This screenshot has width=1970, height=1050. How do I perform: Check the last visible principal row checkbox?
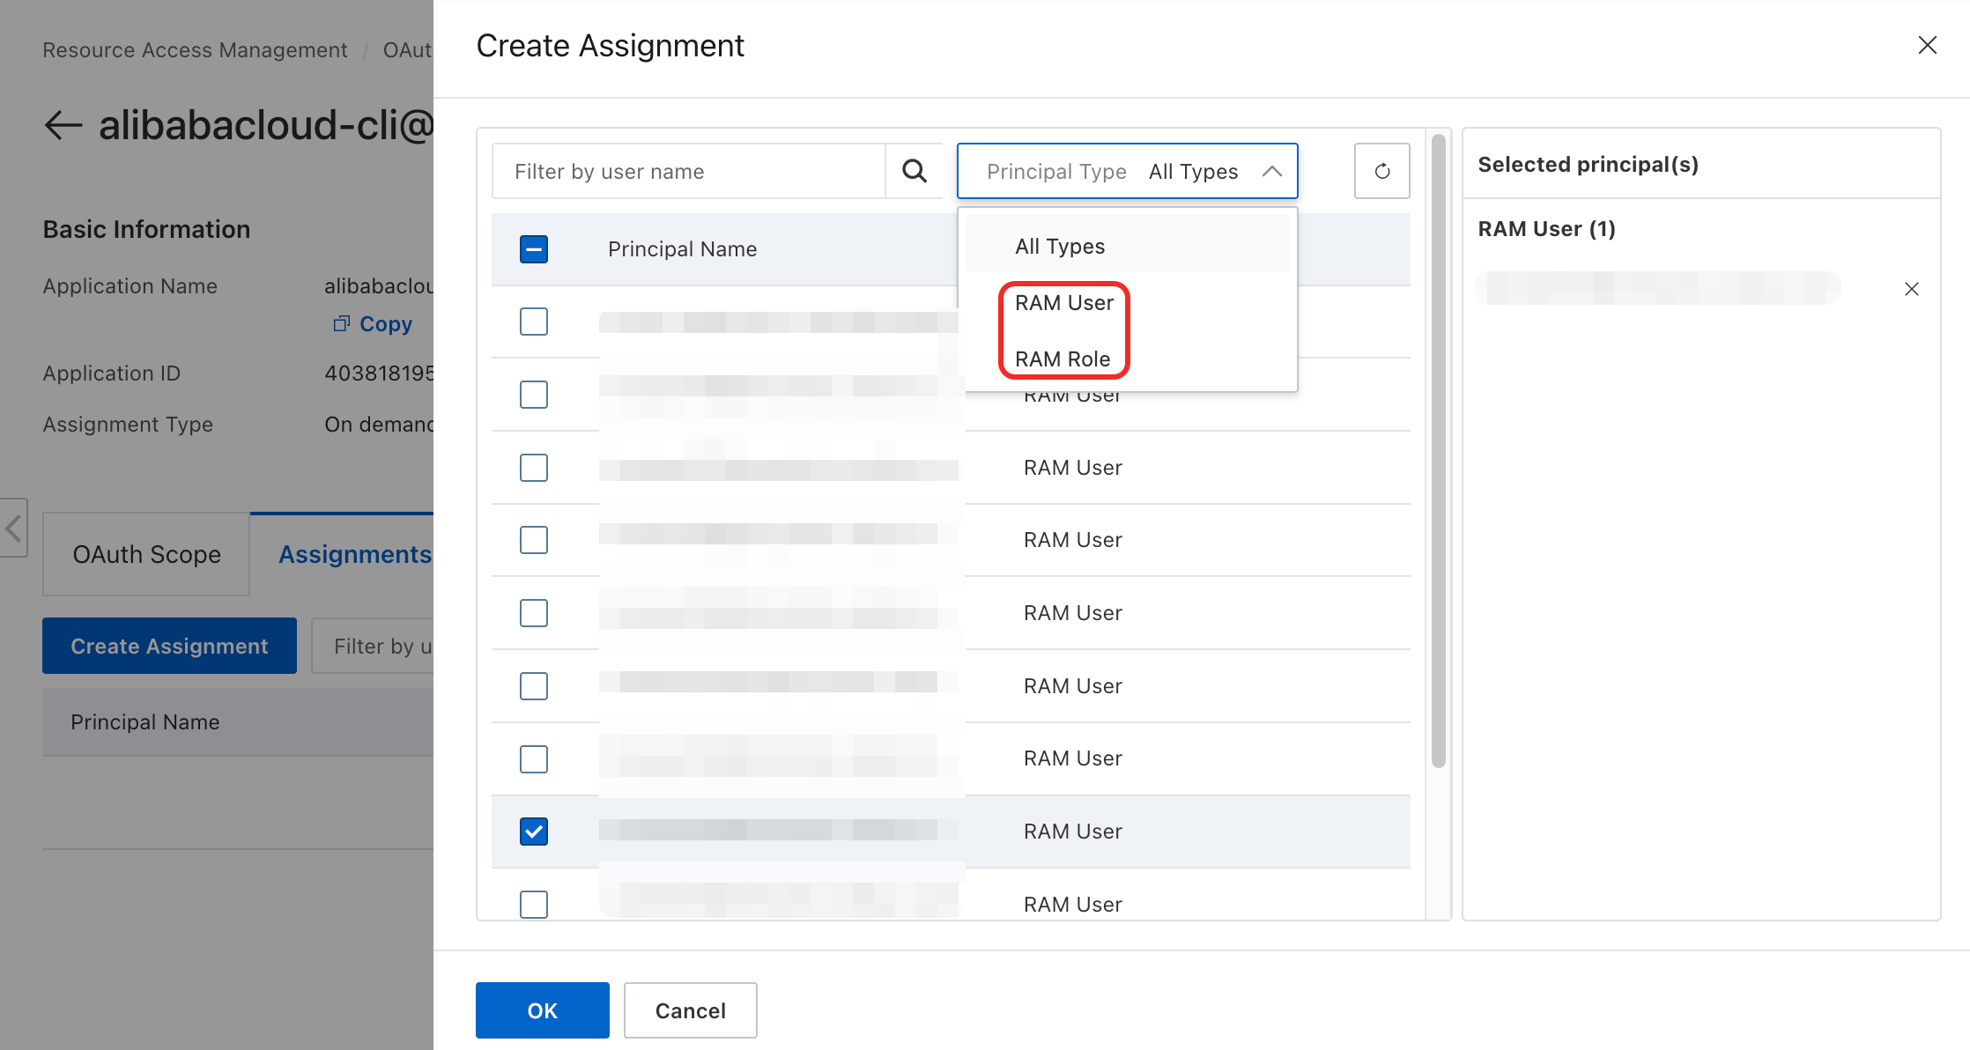point(534,904)
